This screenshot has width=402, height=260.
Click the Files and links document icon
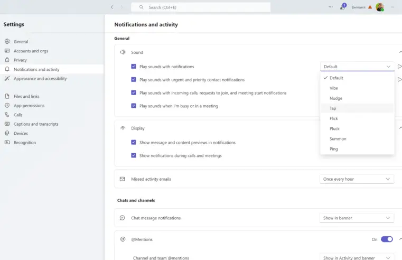point(7,96)
